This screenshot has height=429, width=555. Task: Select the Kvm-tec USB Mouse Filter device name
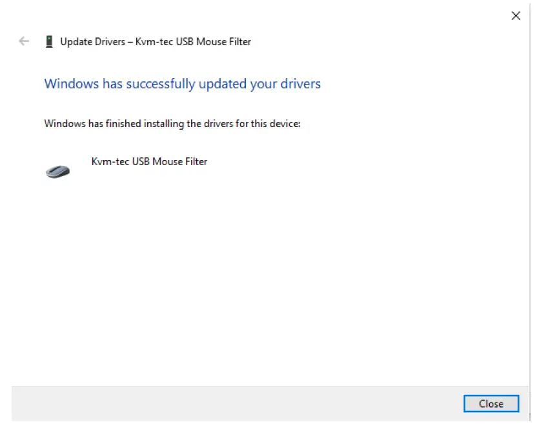(x=149, y=161)
